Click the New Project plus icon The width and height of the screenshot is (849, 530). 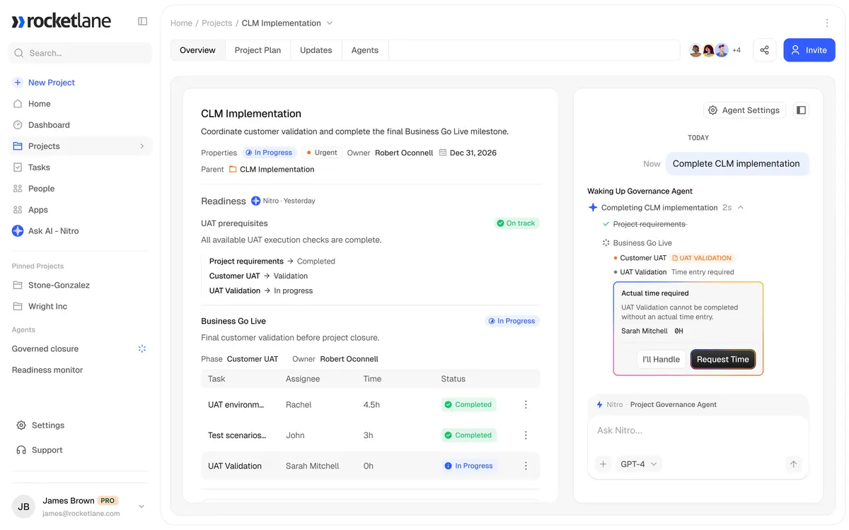[x=18, y=83]
